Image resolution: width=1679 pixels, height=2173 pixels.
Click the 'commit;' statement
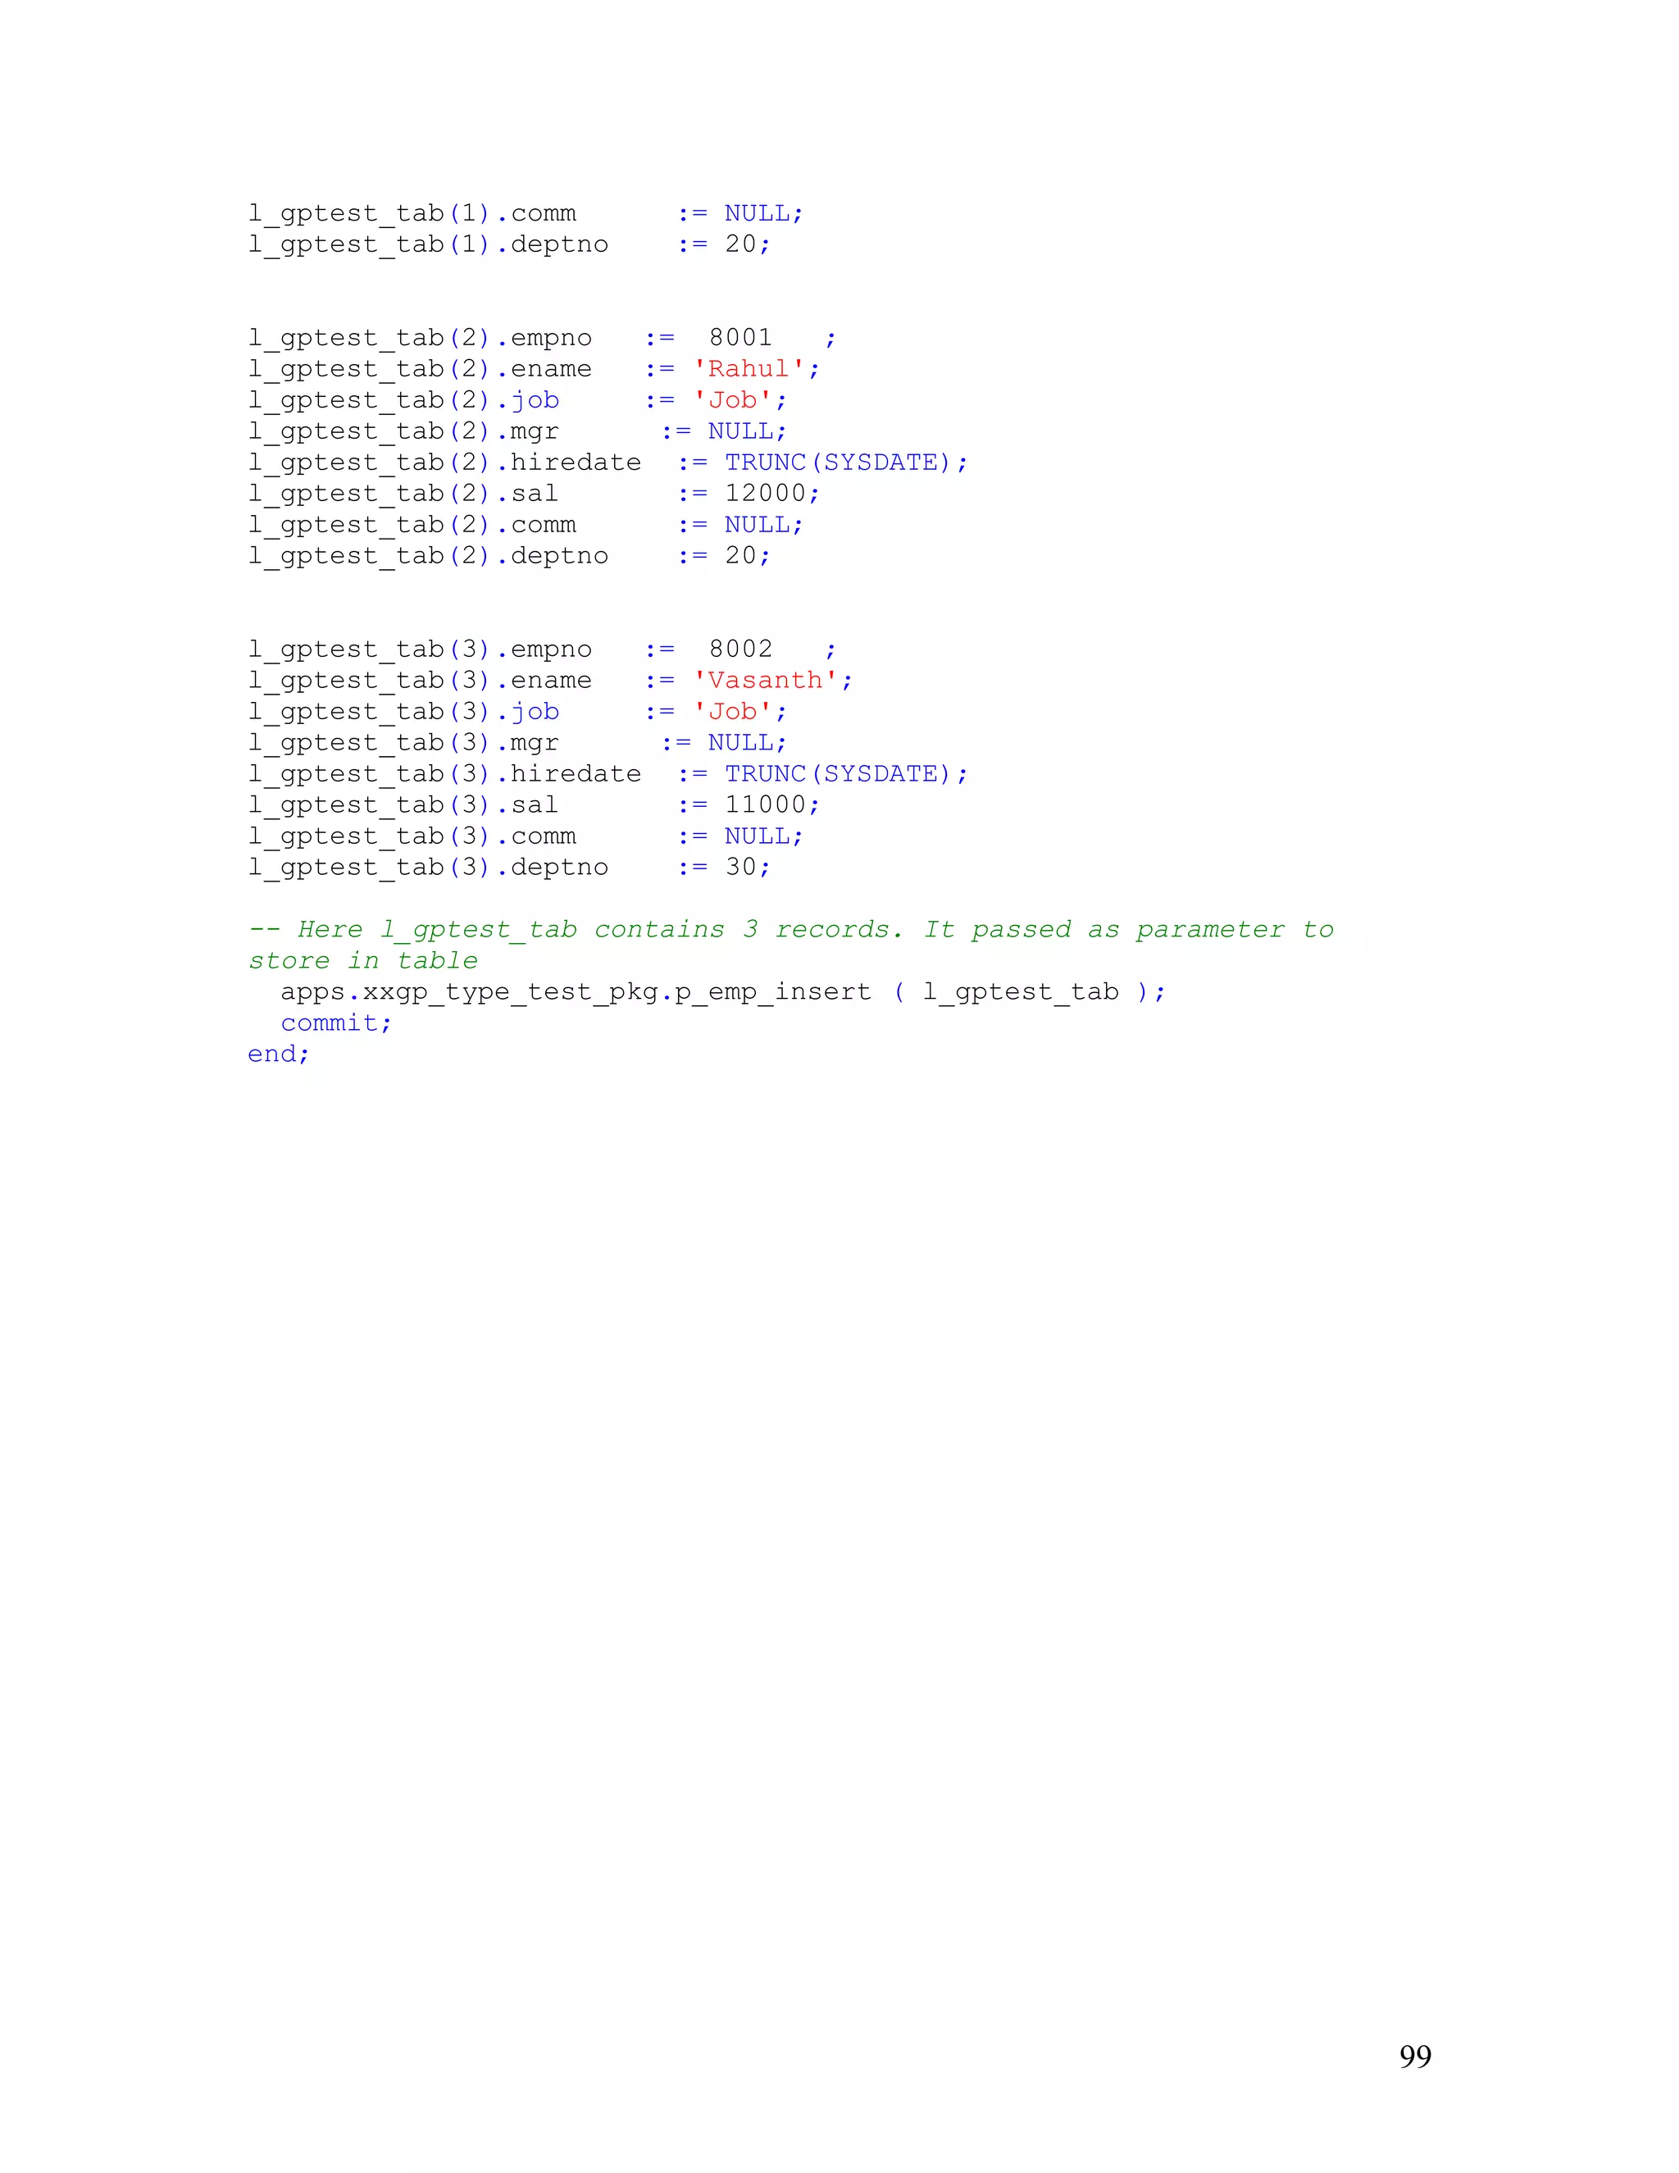(x=336, y=1024)
